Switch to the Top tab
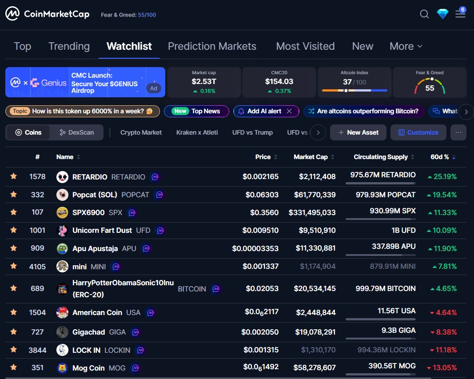 [x=22, y=46]
